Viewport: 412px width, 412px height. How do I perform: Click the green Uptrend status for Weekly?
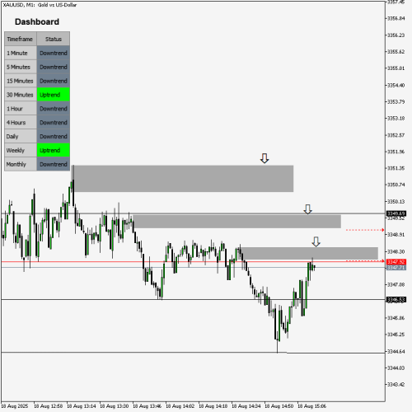54,151
